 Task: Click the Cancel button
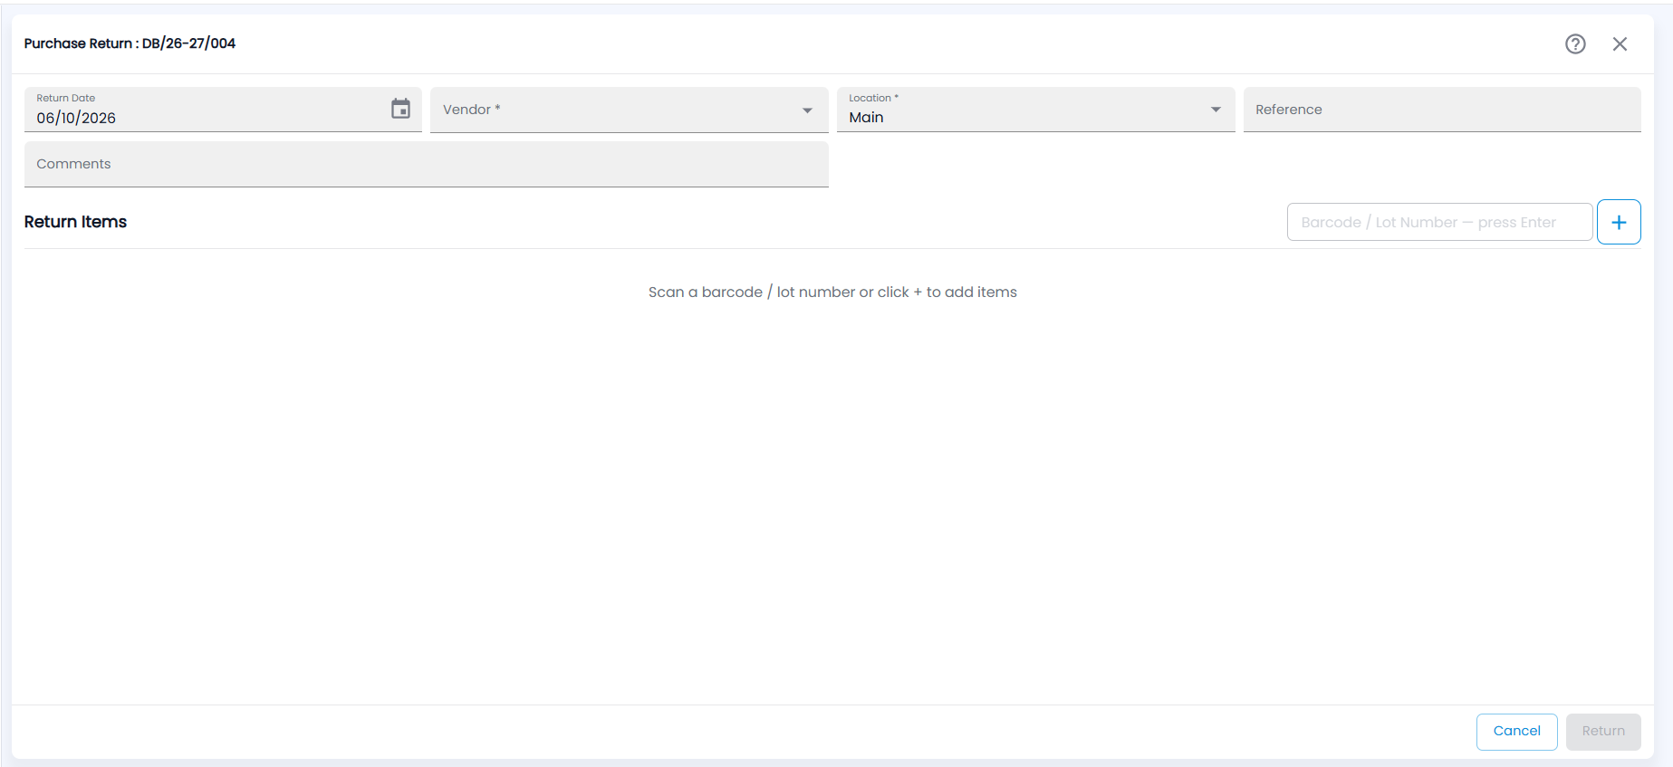[x=1516, y=731]
